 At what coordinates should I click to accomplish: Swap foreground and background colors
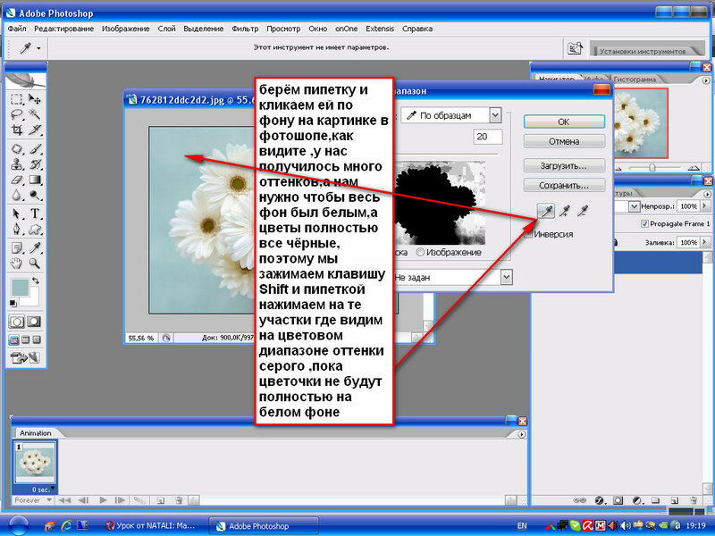pos(35,281)
